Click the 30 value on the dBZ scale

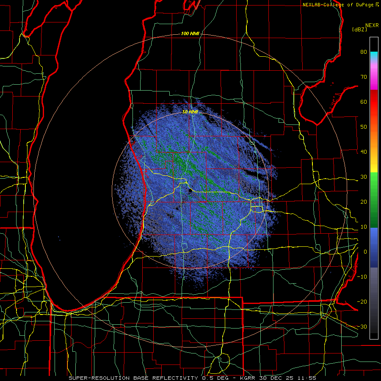click(x=364, y=177)
